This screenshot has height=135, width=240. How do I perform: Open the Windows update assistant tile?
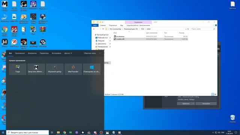click(91, 69)
